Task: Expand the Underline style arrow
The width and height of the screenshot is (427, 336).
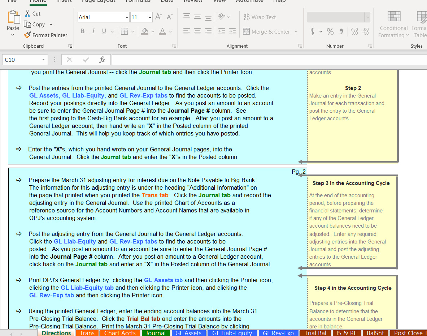Action: pyautogui.click(x=112, y=31)
